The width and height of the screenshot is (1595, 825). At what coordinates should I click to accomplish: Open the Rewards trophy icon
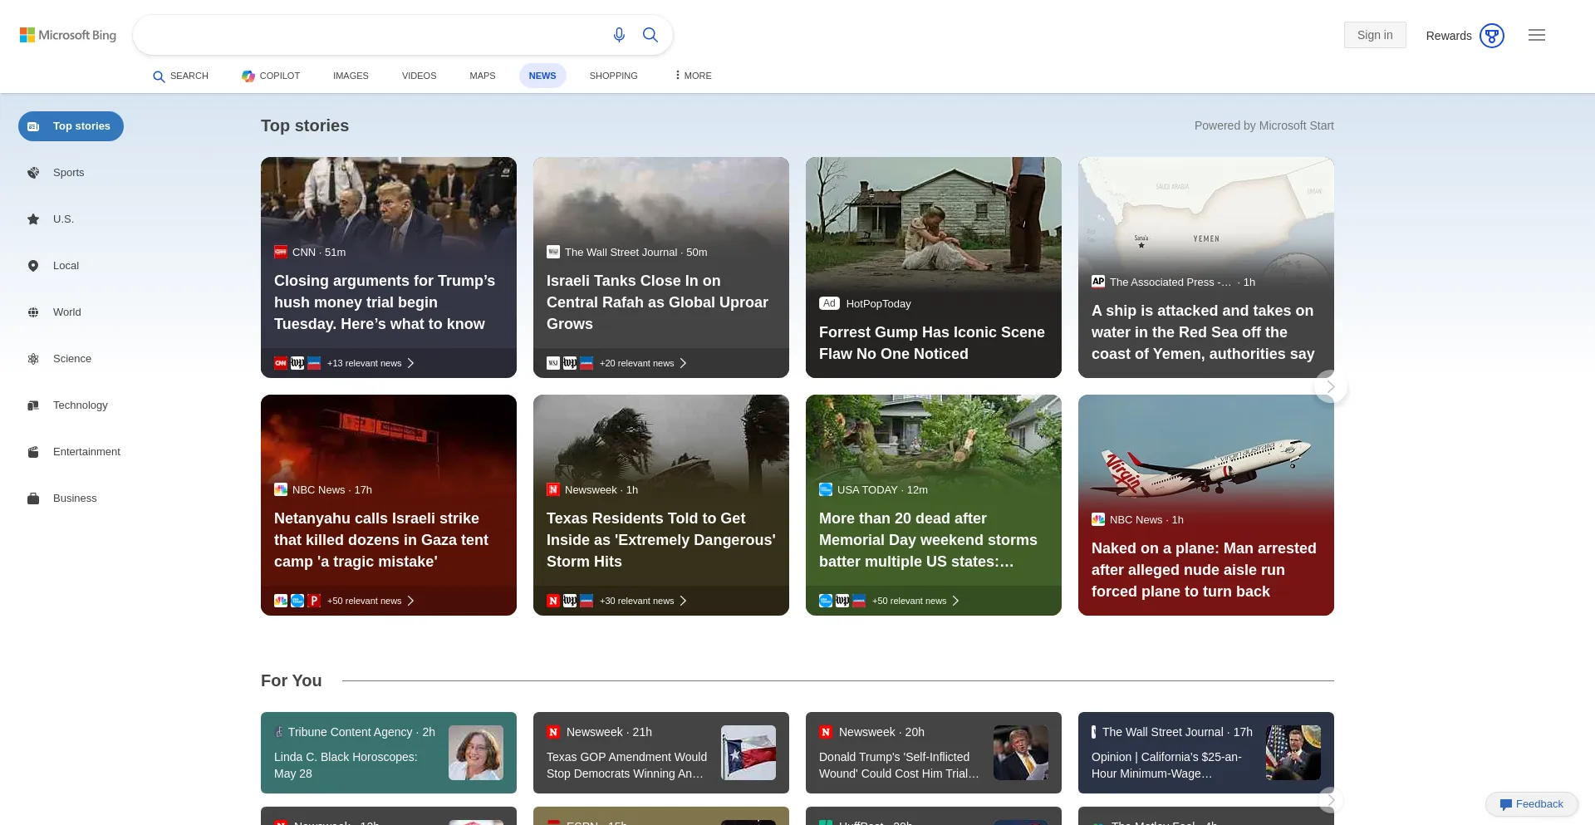(1492, 36)
